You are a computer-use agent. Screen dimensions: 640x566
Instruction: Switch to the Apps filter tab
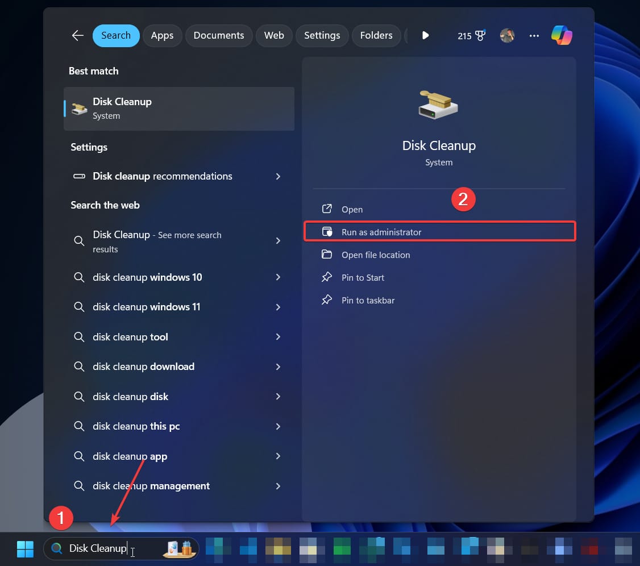pyautogui.click(x=162, y=35)
